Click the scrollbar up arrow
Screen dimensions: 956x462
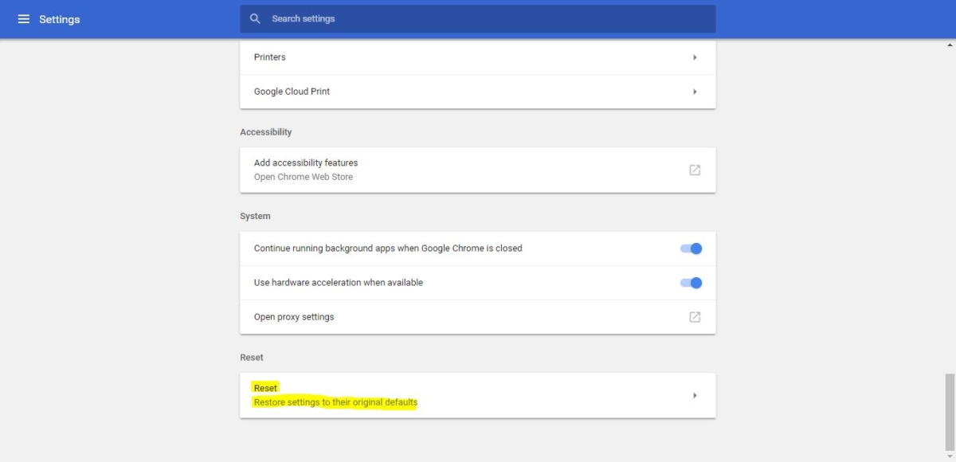950,45
